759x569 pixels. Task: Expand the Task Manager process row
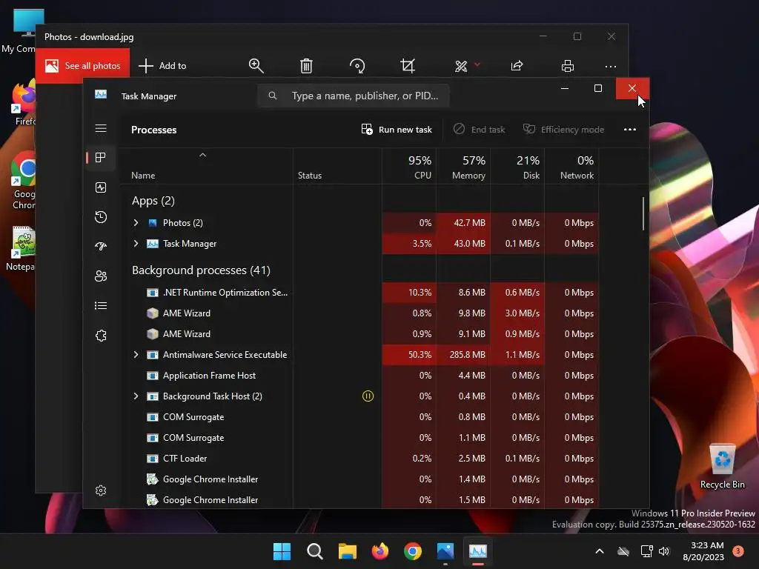pos(136,243)
